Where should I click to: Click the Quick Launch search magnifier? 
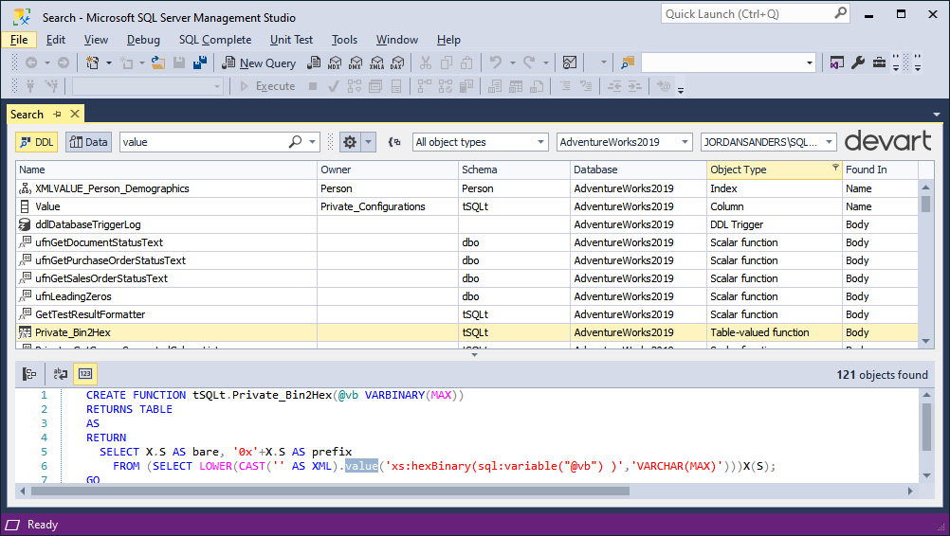tap(840, 13)
